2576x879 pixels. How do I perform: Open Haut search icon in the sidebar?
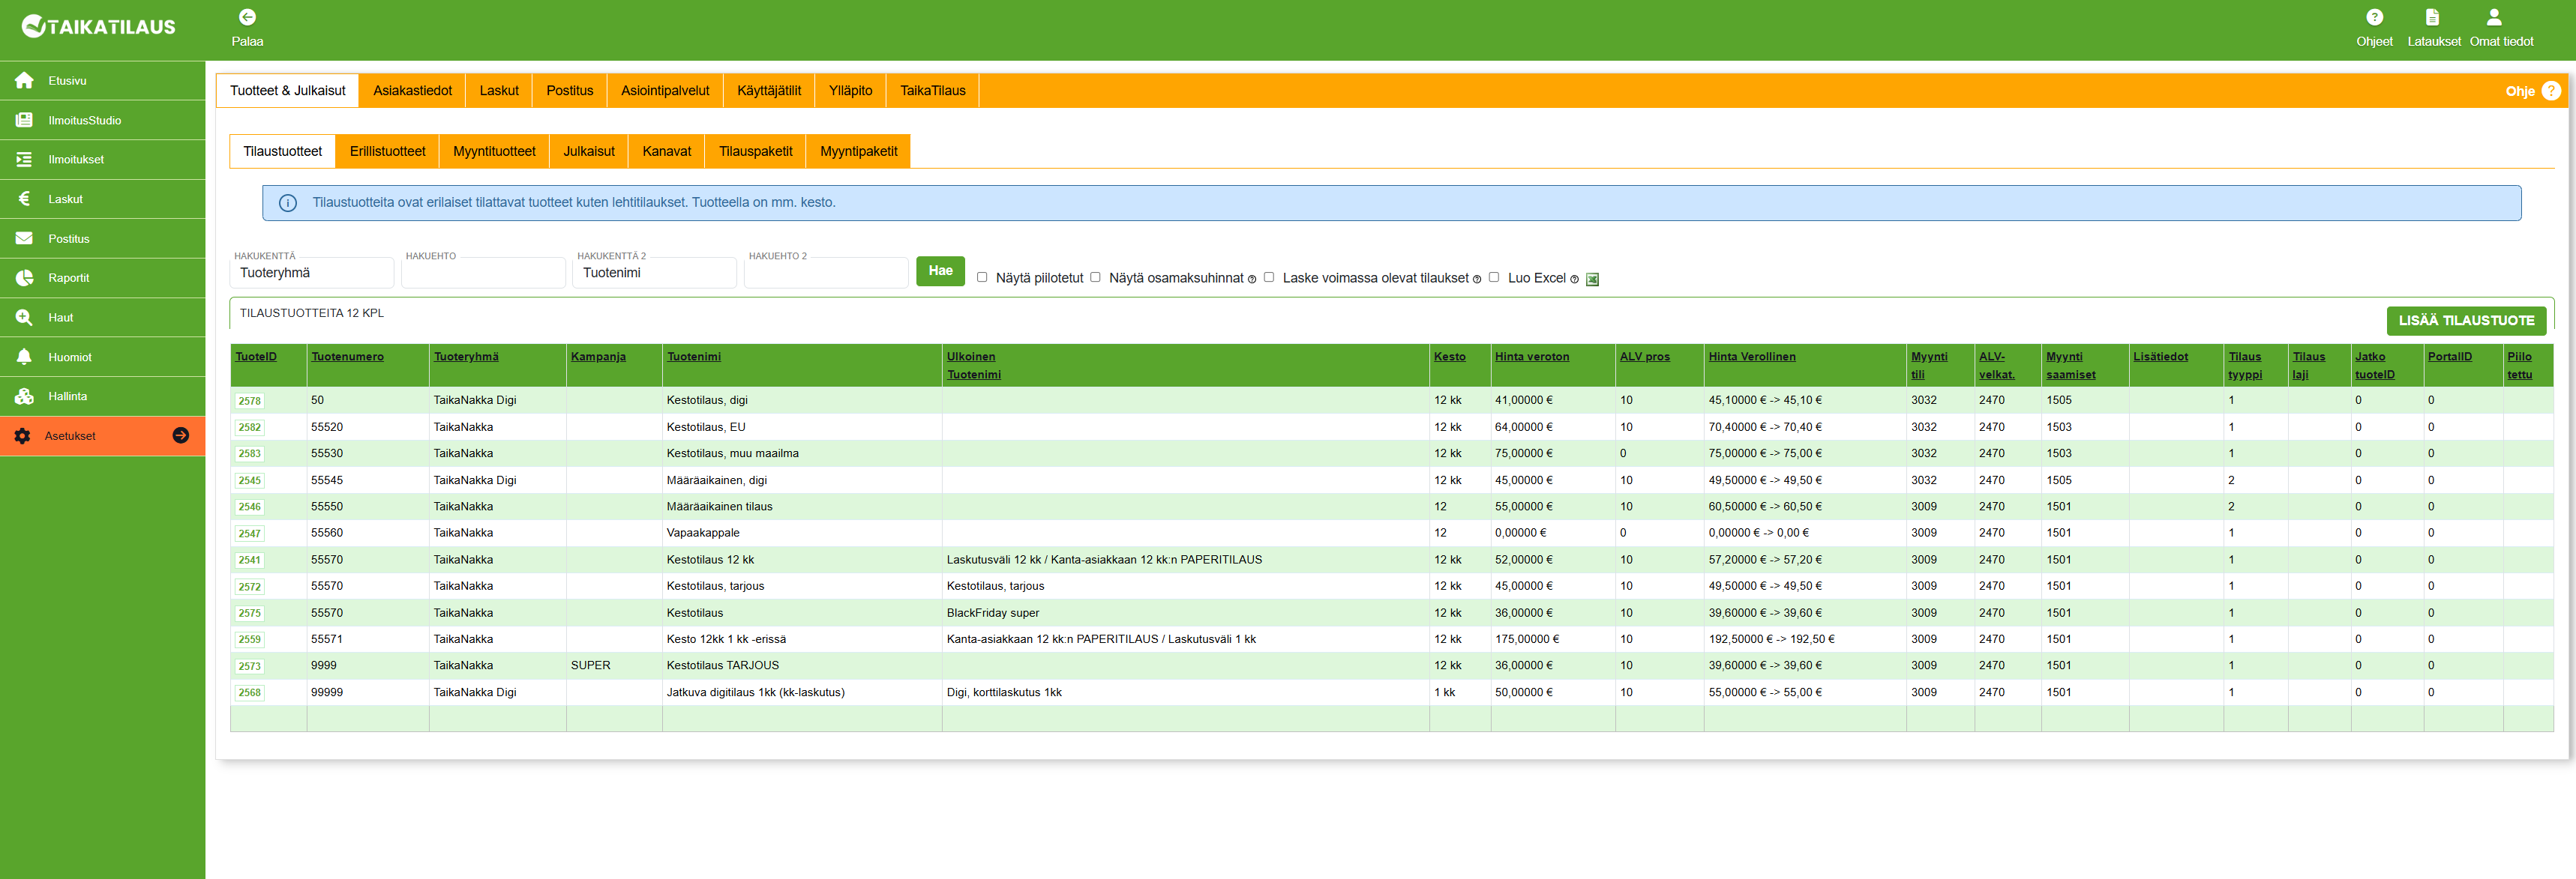click(24, 318)
